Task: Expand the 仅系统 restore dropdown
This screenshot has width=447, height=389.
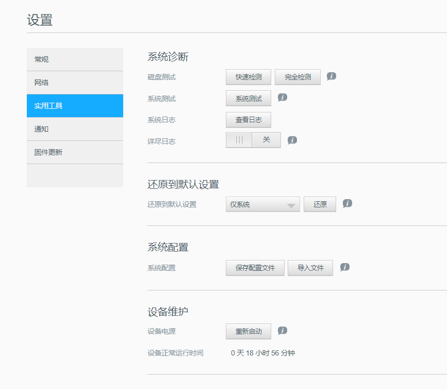Action: [262, 204]
